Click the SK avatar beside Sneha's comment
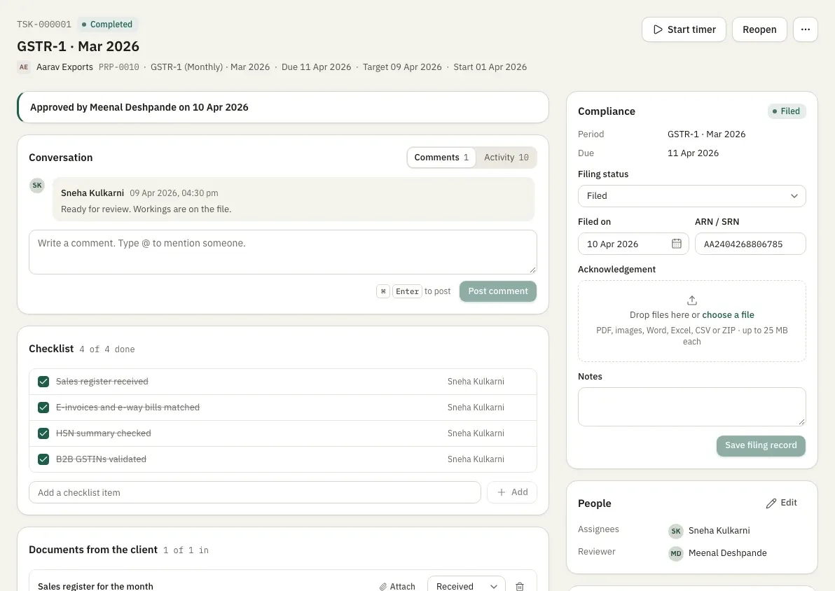The width and height of the screenshot is (835, 591). [36, 186]
